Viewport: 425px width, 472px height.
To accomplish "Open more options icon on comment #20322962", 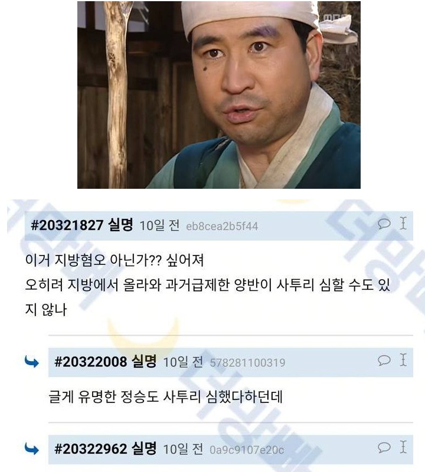I will click(x=403, y=447).
